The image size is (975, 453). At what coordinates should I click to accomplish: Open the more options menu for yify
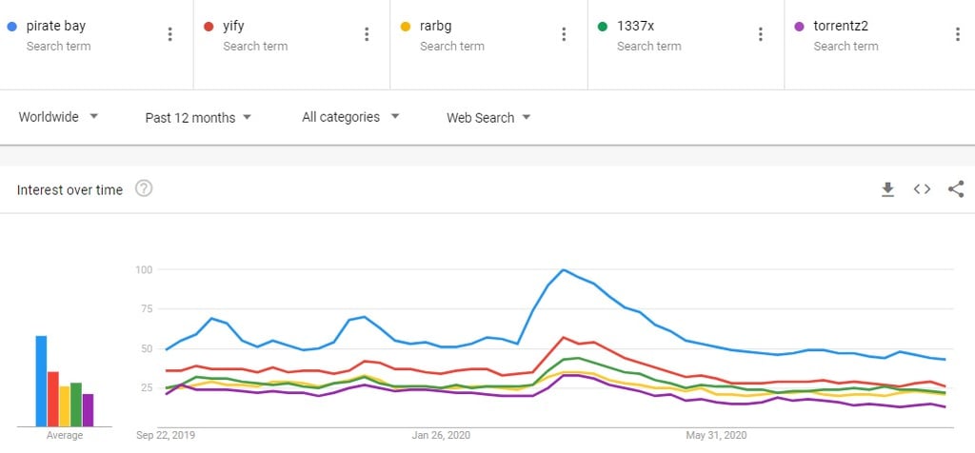[367, 34]
